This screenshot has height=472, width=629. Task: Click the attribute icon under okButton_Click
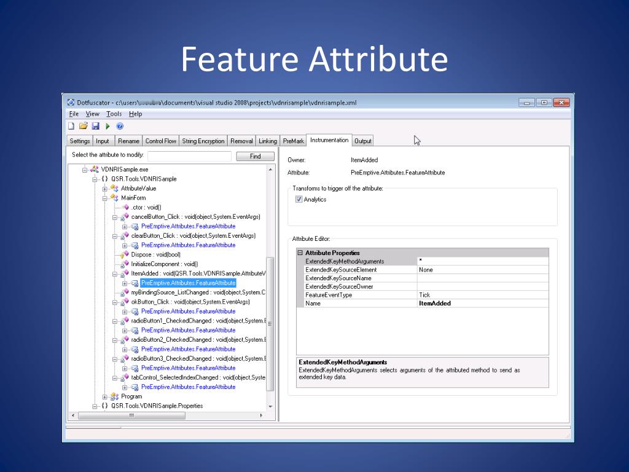[x=135, y=312]
